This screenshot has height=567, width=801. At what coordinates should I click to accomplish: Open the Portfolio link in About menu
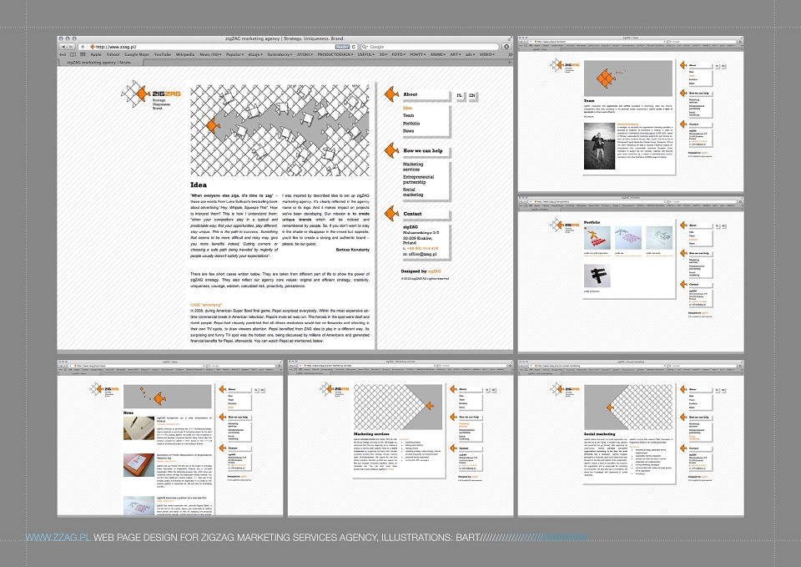pos(411,124)
